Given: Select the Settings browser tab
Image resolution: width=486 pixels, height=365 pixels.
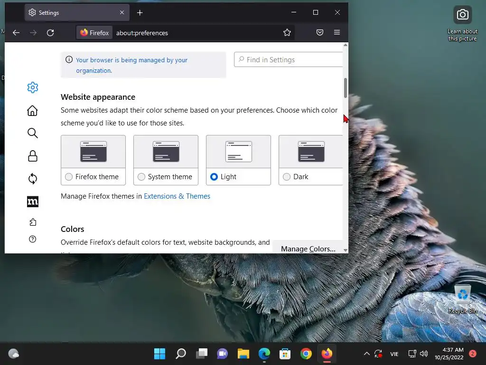Looking at the screenshot, I should tap(77, 12).
